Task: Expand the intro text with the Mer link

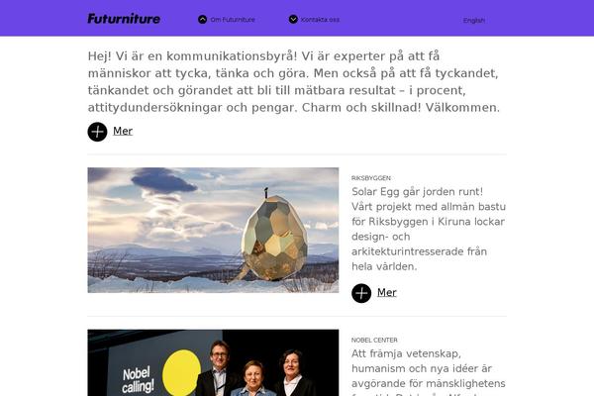Action: 123,131
